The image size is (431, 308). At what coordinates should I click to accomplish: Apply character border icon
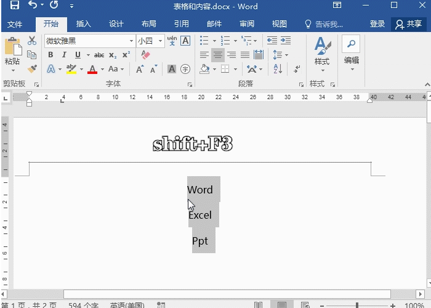point(185,41)
